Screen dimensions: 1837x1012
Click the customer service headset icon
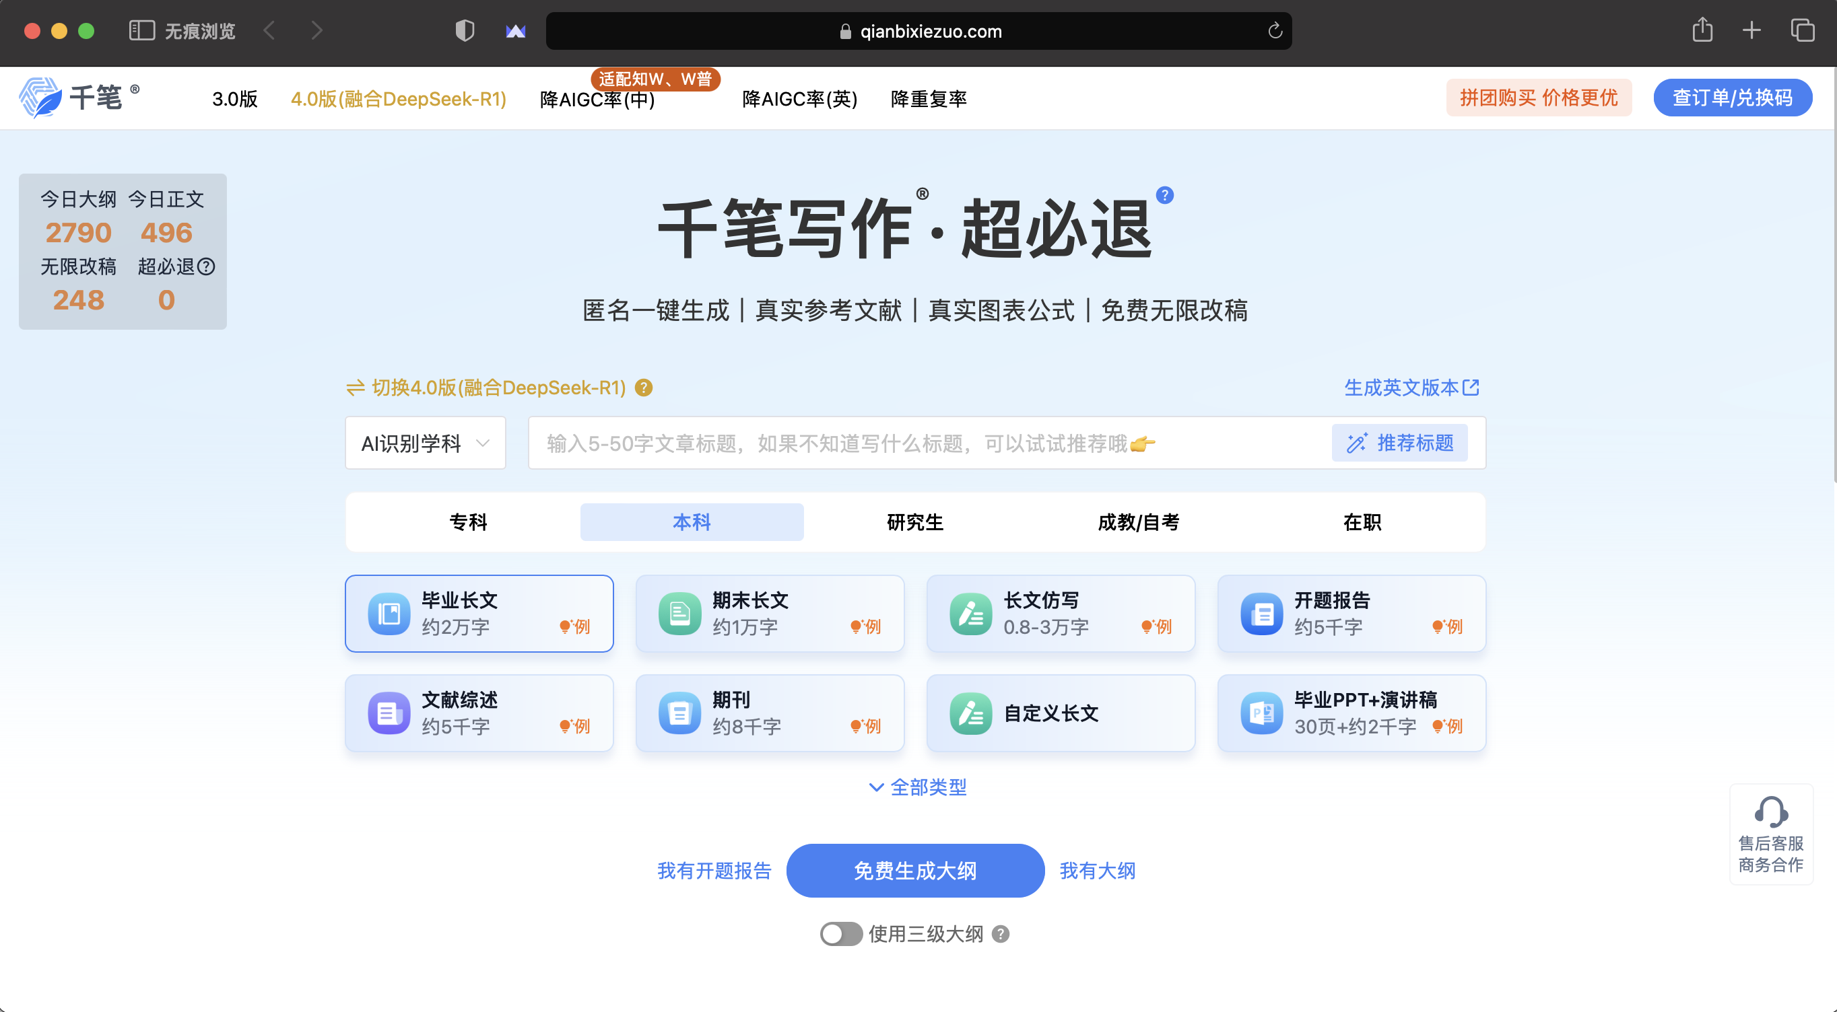(1772, 811)
